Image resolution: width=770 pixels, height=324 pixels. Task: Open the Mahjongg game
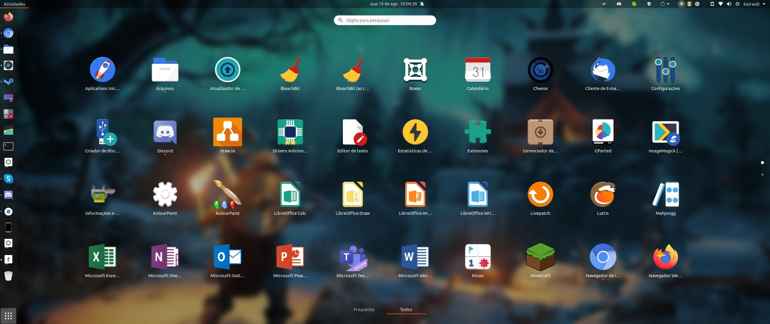[x=665, y=194]
